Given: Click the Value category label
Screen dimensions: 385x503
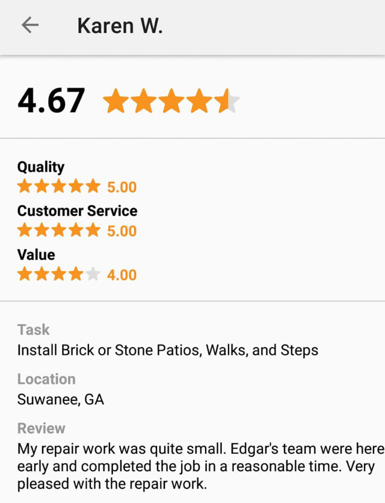Looking at the screenshot, I should tap(36, 255).
